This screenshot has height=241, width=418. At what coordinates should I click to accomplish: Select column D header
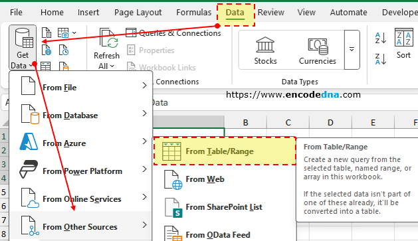pyautogui.click(x=330, y=123)
